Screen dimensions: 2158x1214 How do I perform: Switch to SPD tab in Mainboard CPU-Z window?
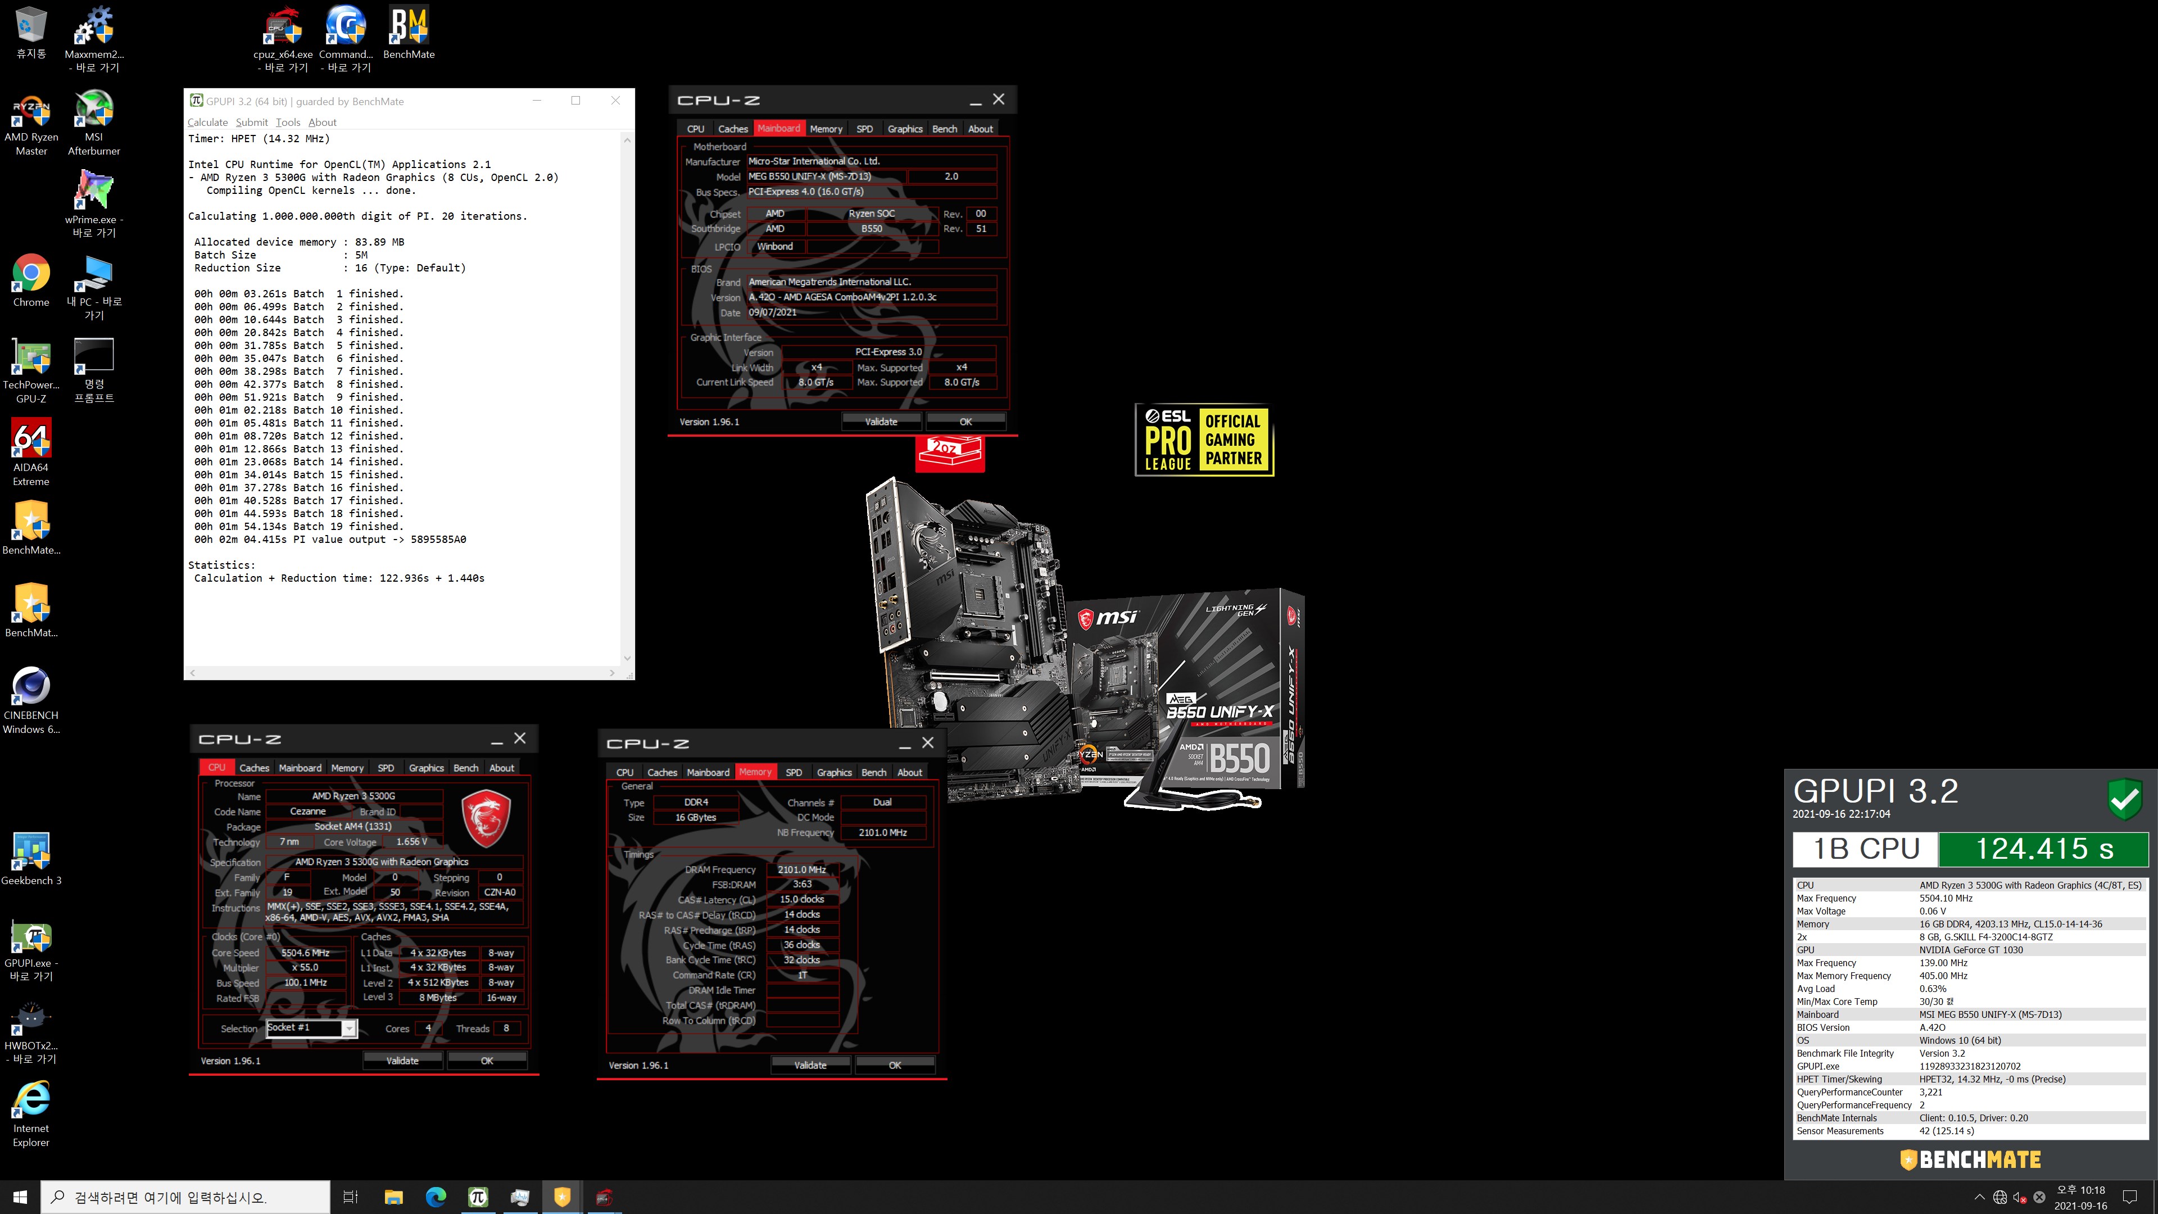click(864, 129)
